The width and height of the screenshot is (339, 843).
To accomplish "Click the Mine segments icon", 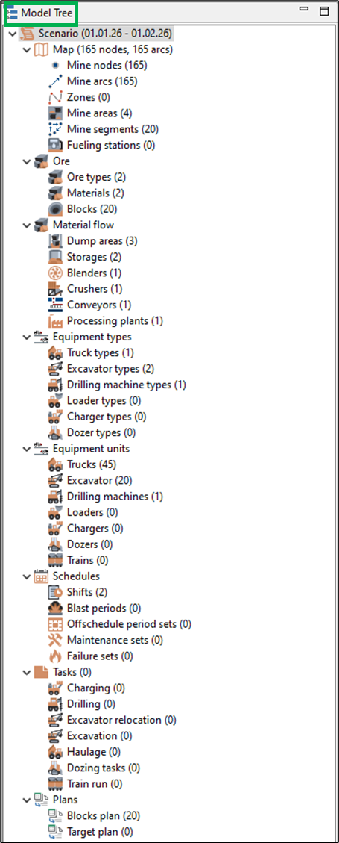I will coord(55,130).
